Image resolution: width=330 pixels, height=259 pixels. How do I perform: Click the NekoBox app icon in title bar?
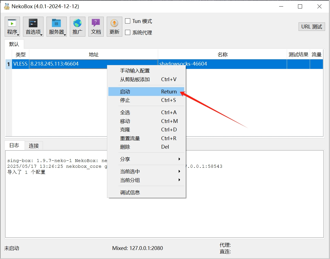(x=7, y=7)
